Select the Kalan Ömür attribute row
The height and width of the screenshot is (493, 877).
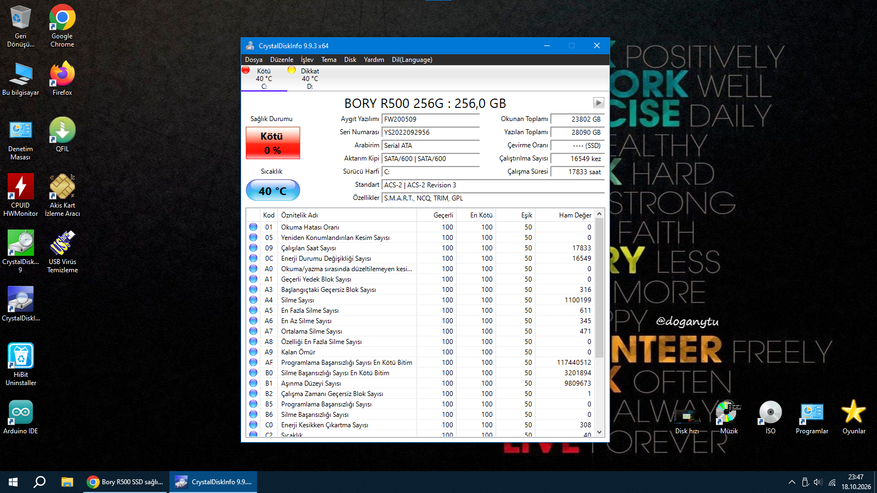coord(420,352)
